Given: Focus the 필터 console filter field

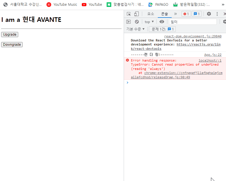Looking at the screenshot, I should 193,22.
